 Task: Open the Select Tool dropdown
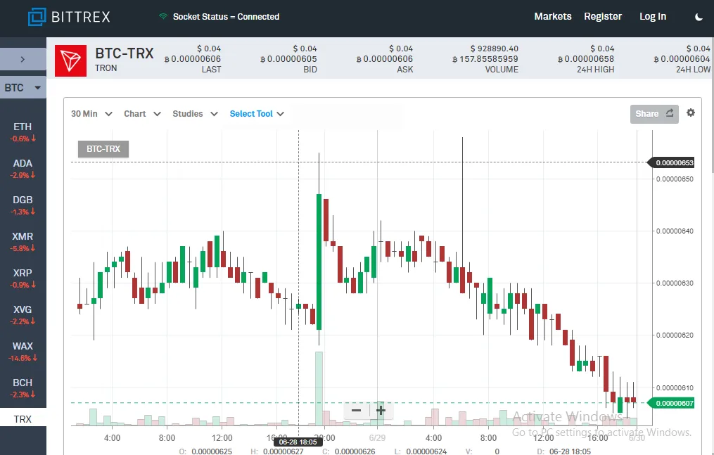click(257, 114)
